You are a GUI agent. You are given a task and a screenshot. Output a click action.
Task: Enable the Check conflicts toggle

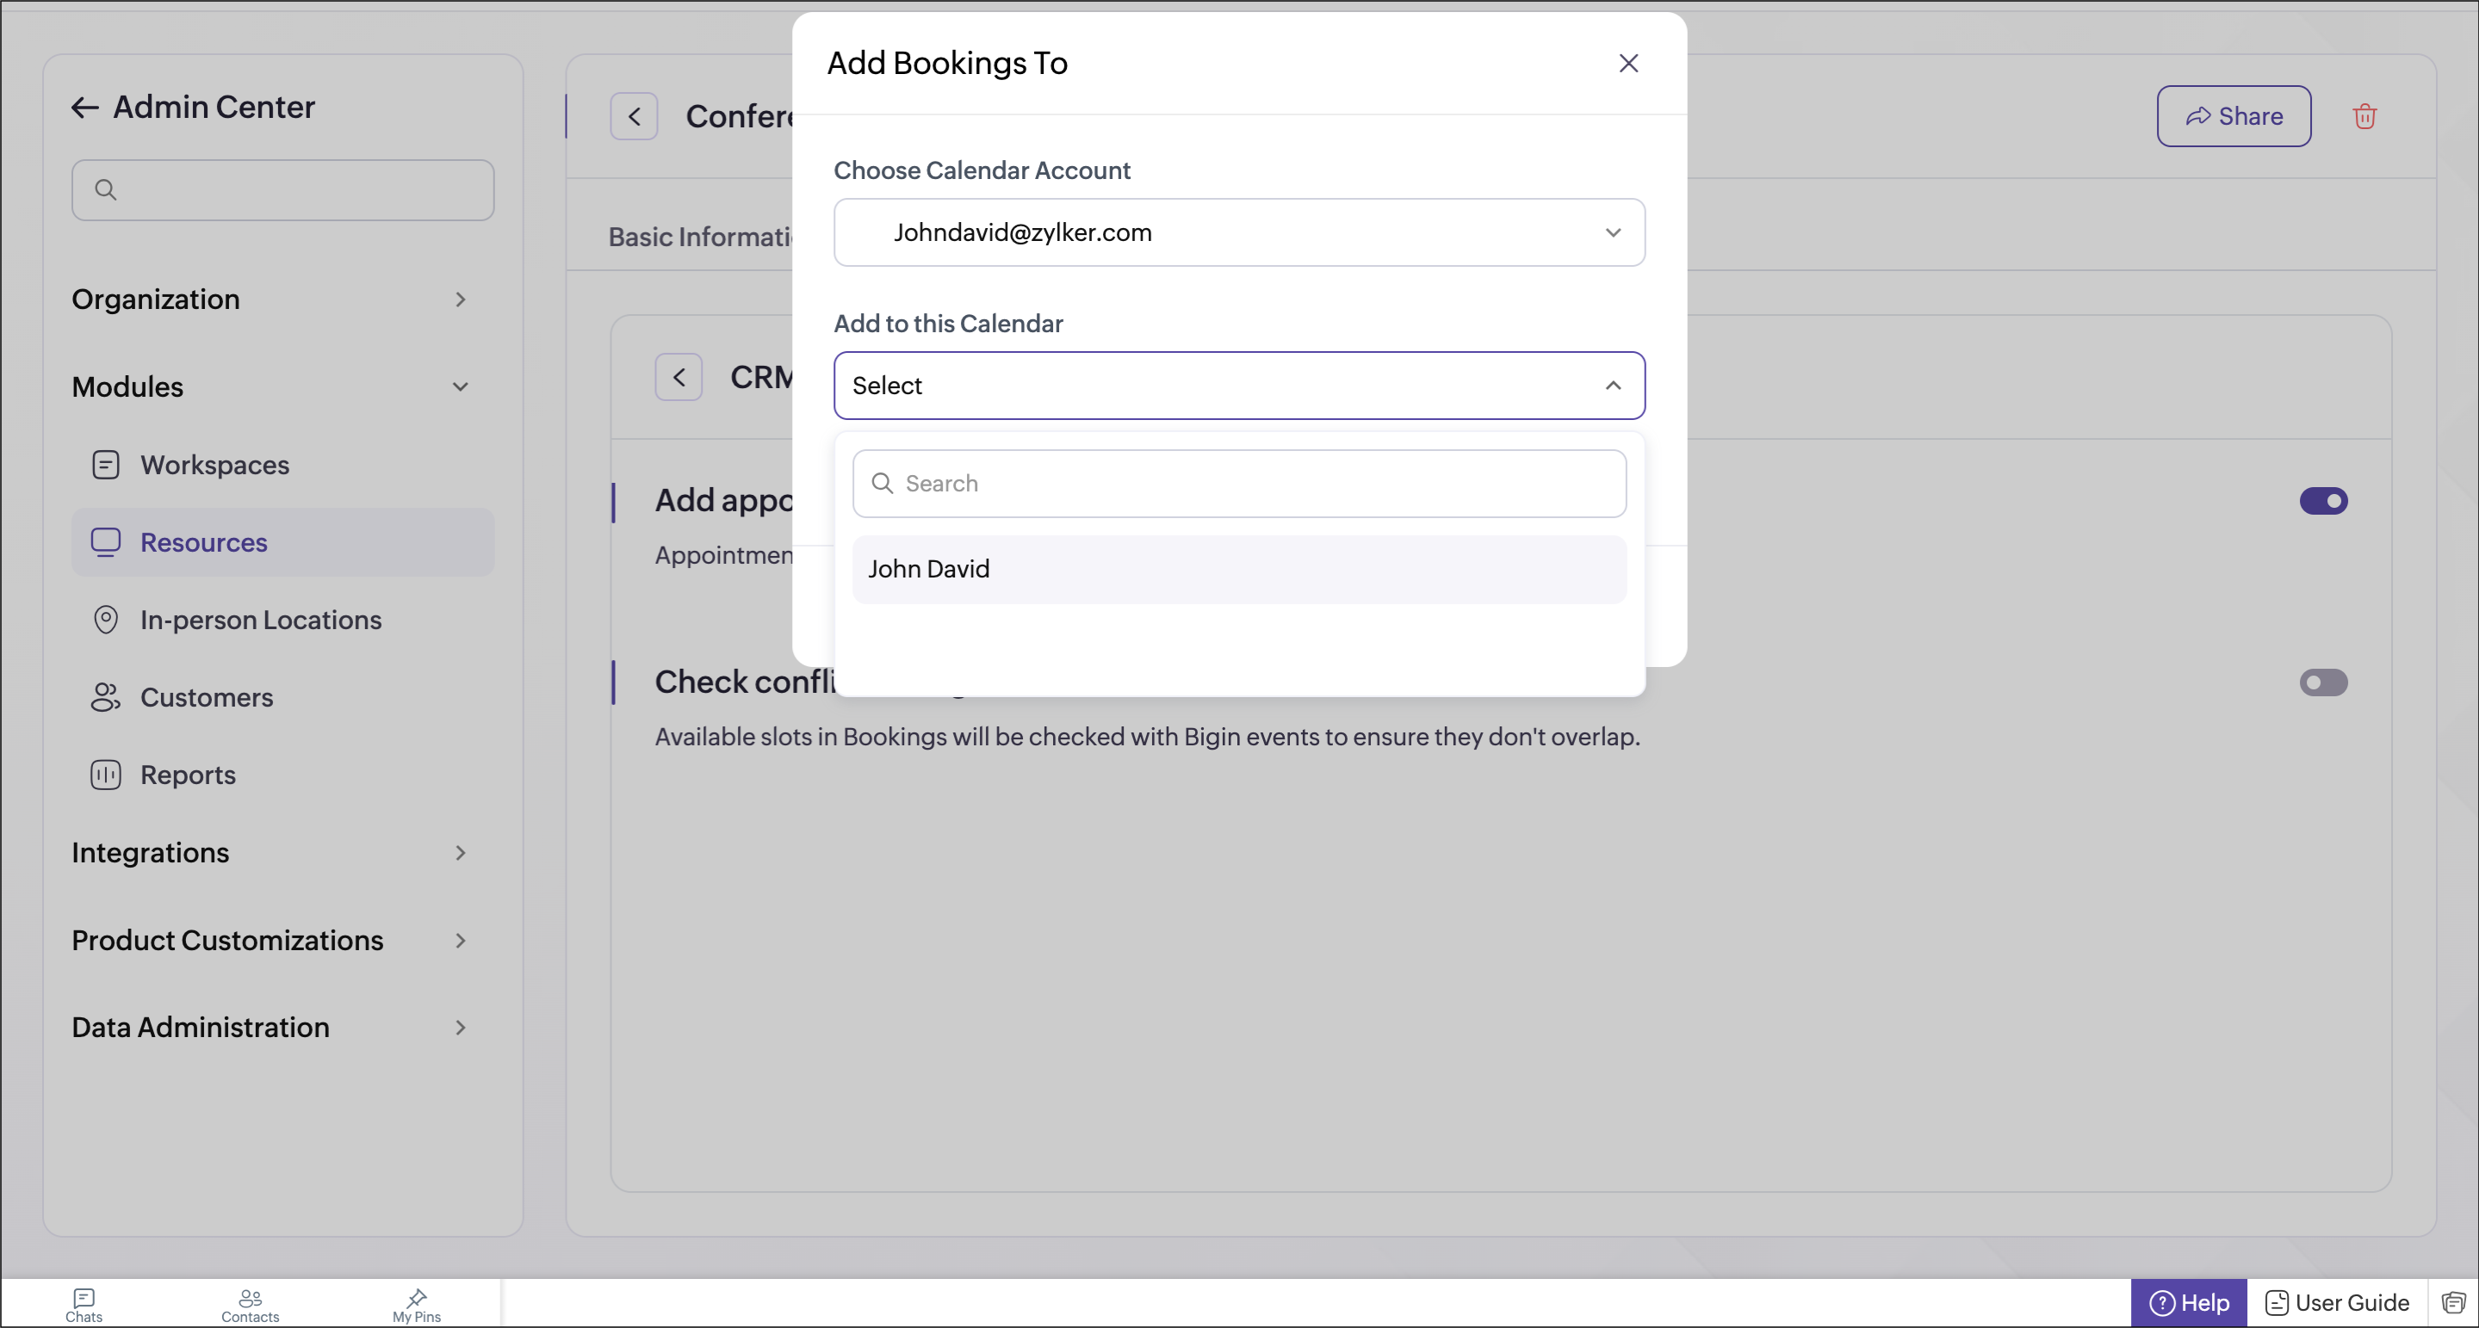point(2322,683)
